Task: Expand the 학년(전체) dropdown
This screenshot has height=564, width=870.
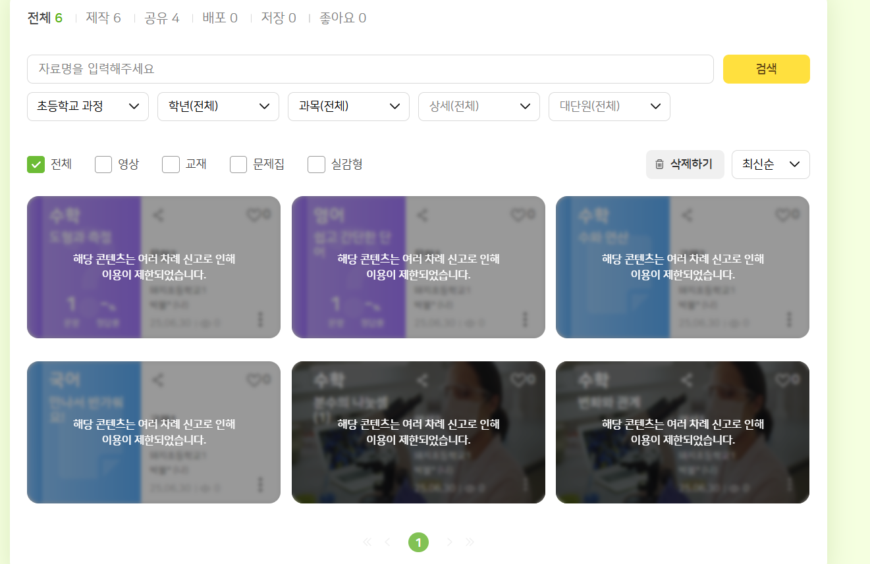Action: click(x=218, y=107)
